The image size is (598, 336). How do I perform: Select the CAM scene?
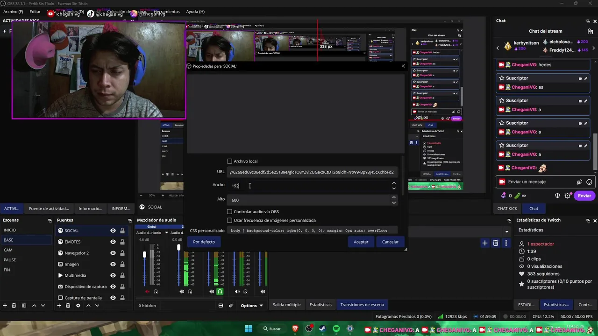click(26, 250)
